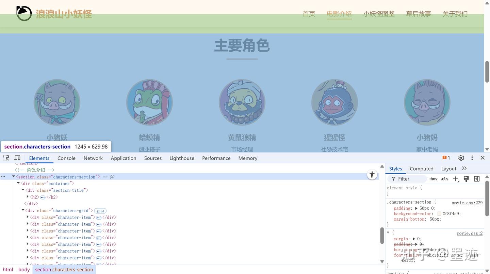The image size is (490, 274).
Task: Select the body breadcrumb
Action: point(24,270)
